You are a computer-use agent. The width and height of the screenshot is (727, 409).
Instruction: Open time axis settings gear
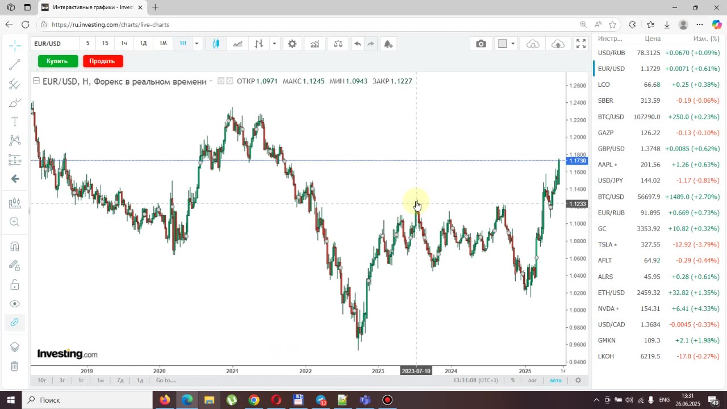pyautogui.click(x=578, y=381)
